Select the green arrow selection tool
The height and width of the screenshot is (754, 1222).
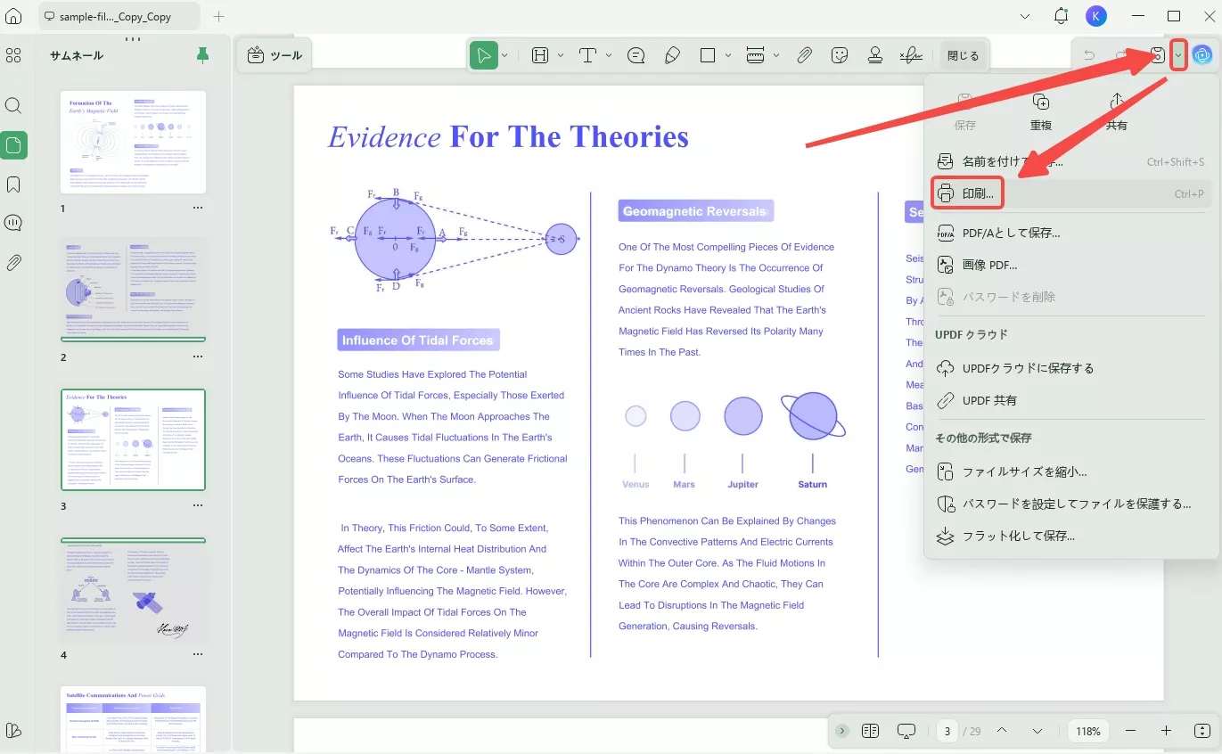484,55
